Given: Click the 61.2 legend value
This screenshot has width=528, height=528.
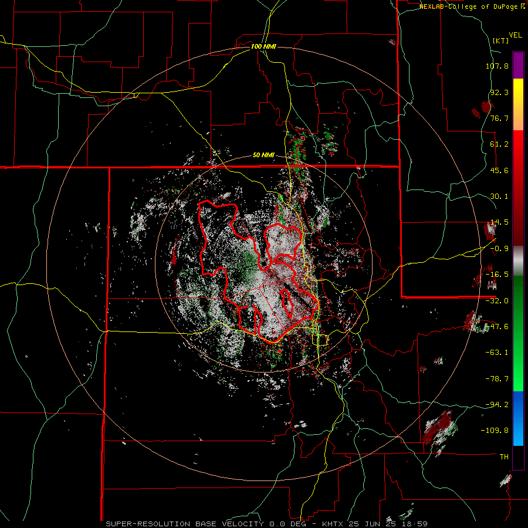Looking at the screenshot, I should pyautogui.click(x=499, y=144).
